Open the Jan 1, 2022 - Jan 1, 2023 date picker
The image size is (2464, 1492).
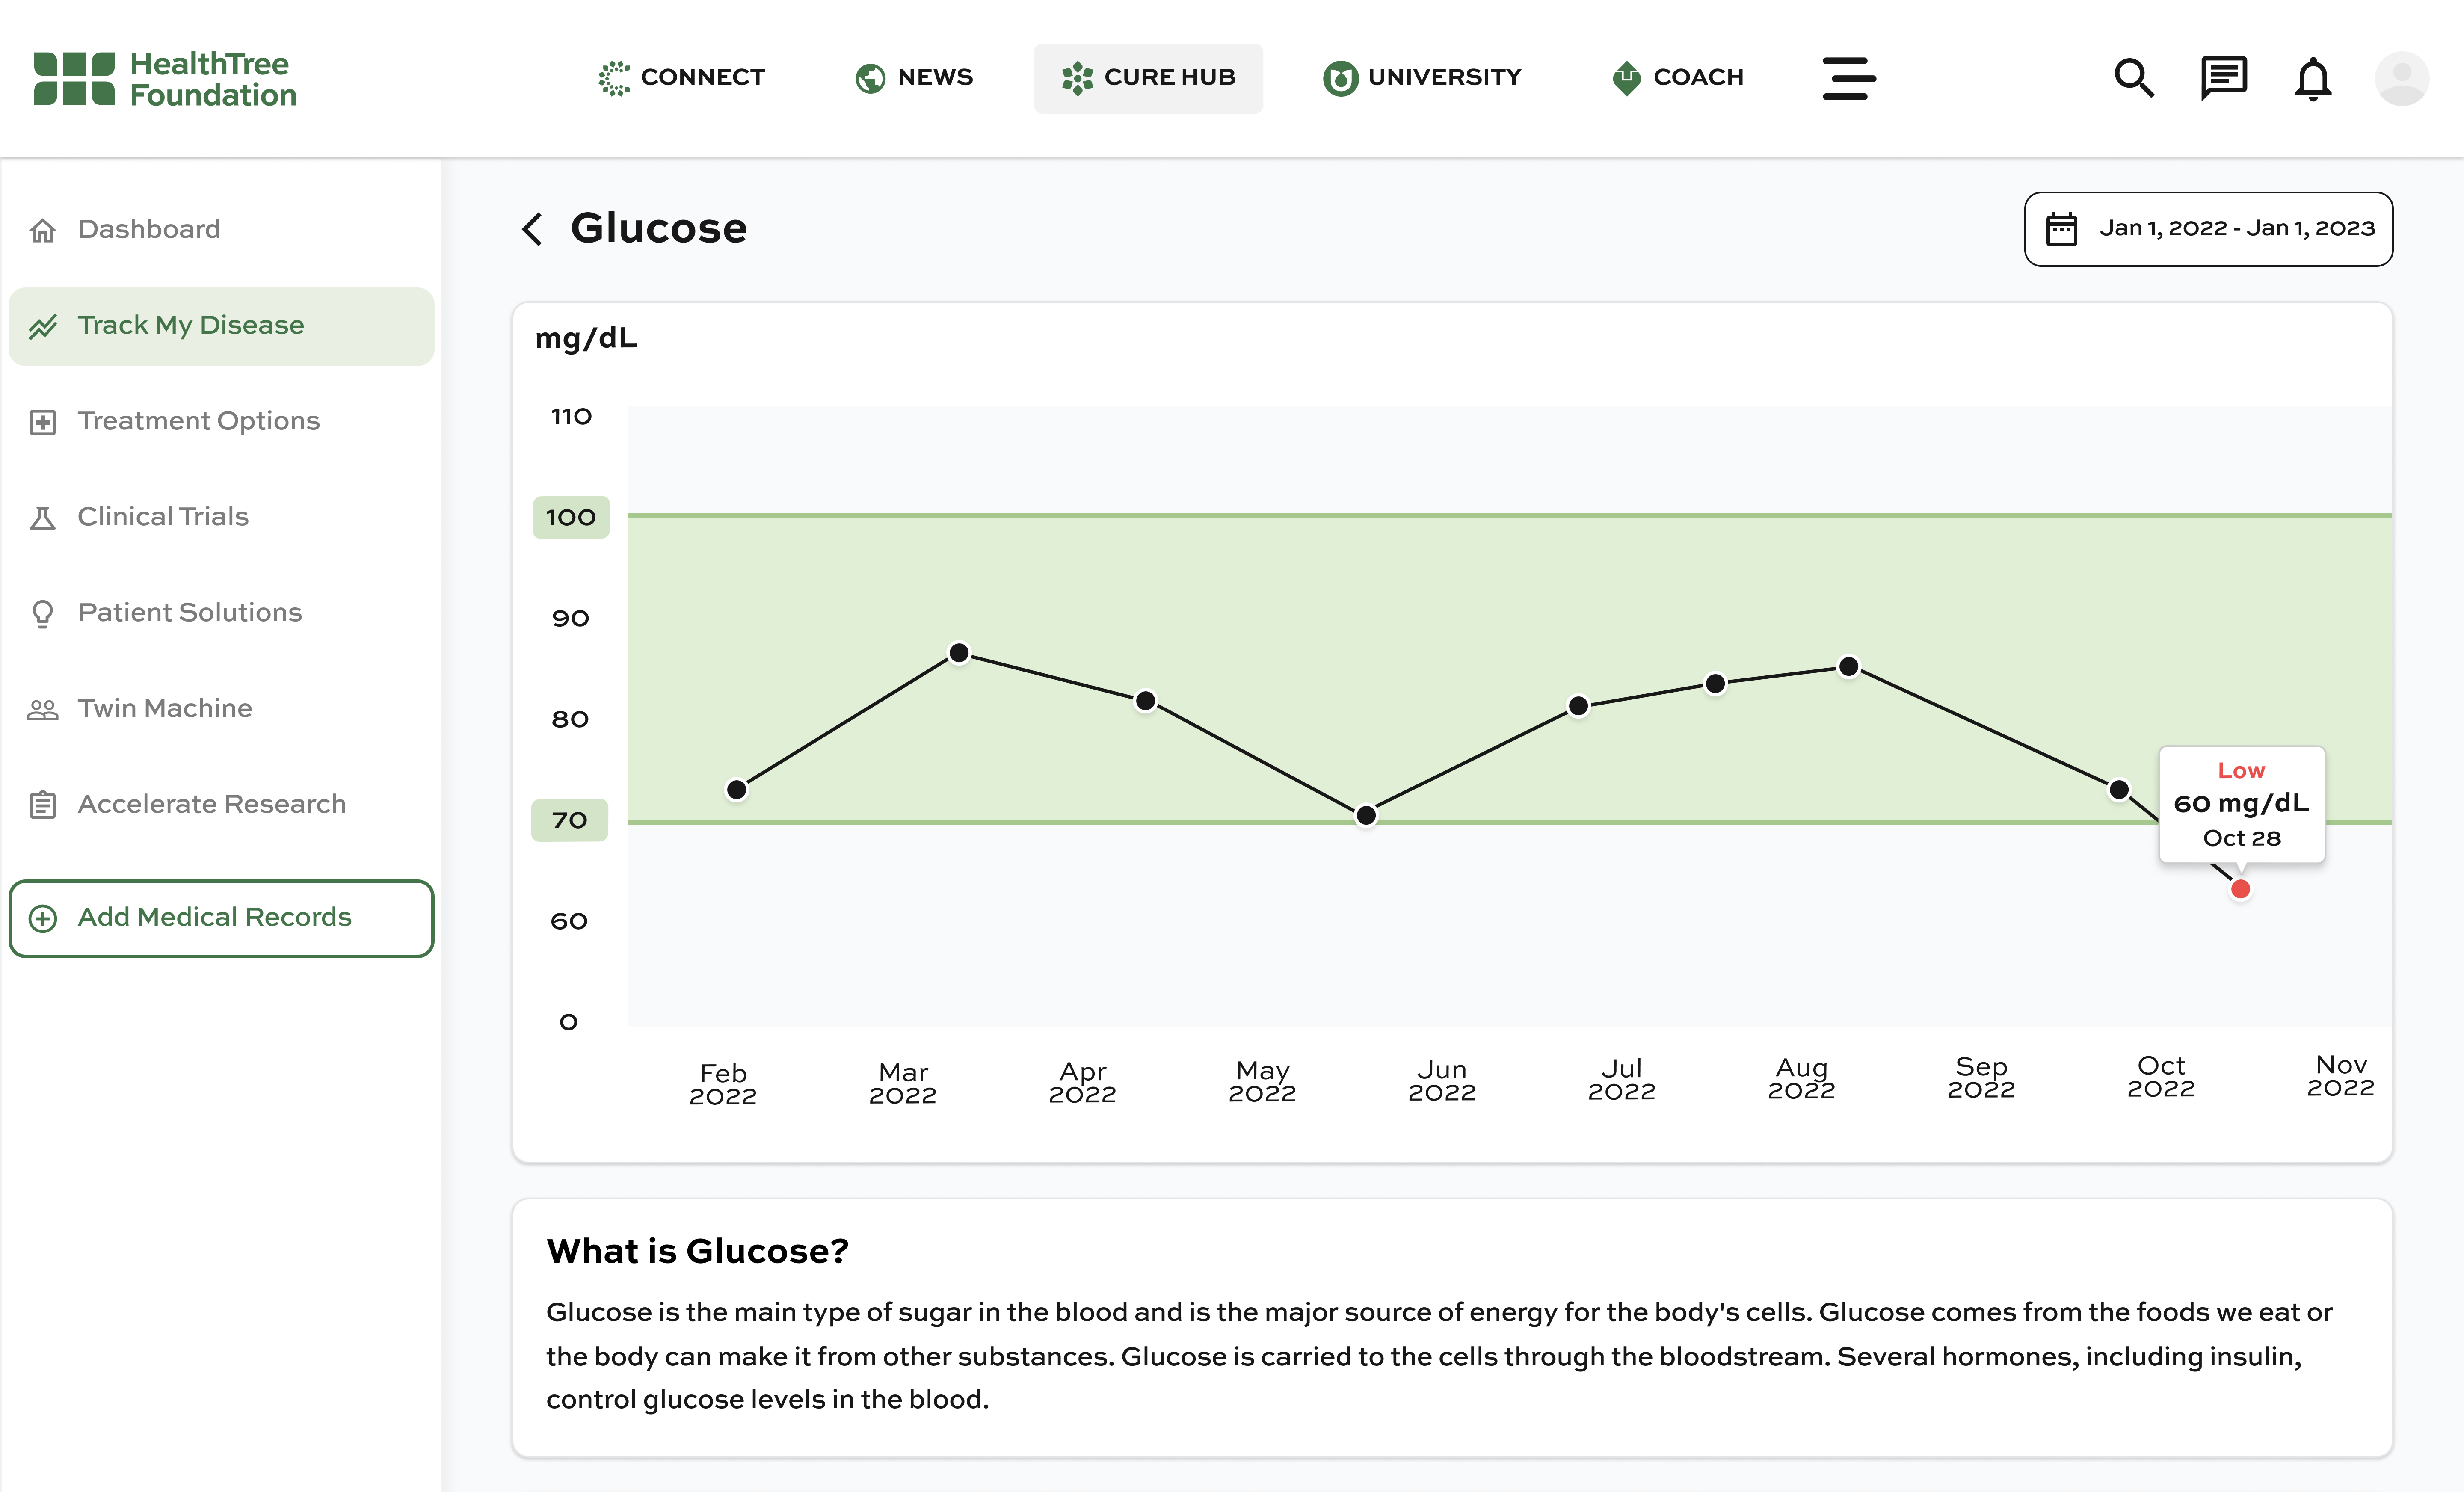tap(2208, 229)
